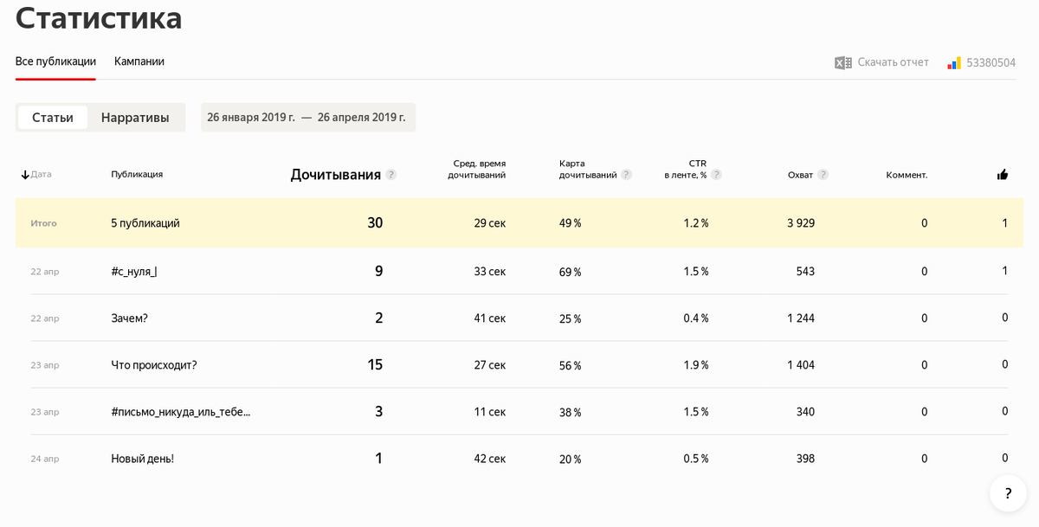Screen dimensions: 1039x527
Task: Toggle date sort arrow in Дата column
Action: [x=25, y=175]
